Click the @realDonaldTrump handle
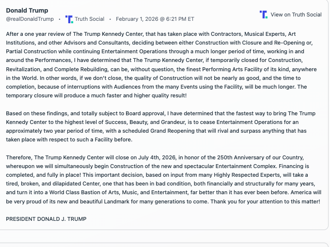 tap(30, 19)
